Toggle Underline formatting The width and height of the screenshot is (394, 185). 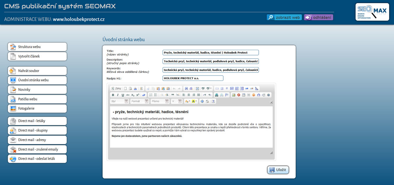(123, 95)
